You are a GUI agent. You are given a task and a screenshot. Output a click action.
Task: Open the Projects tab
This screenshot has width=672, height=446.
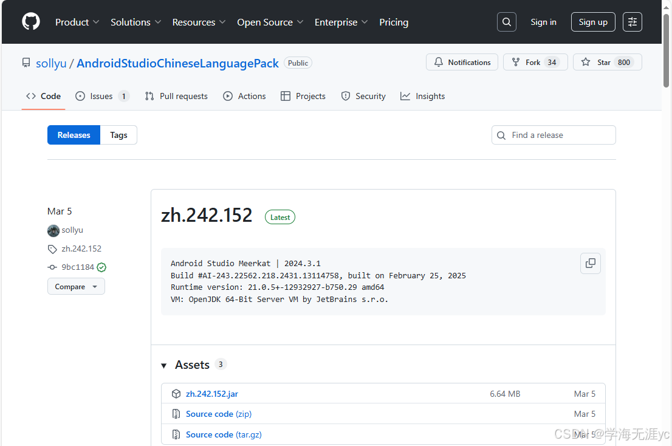[303, 97]
